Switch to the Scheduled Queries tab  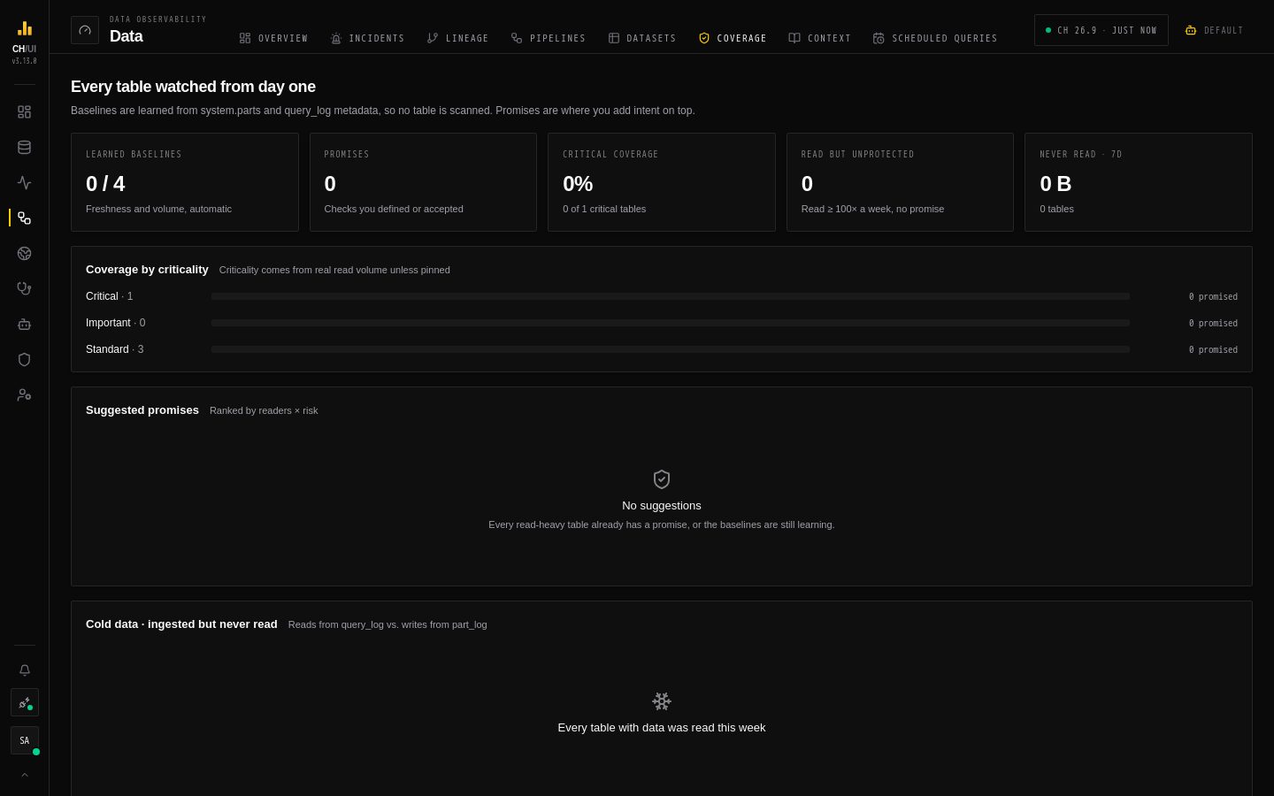coord(935,38)
